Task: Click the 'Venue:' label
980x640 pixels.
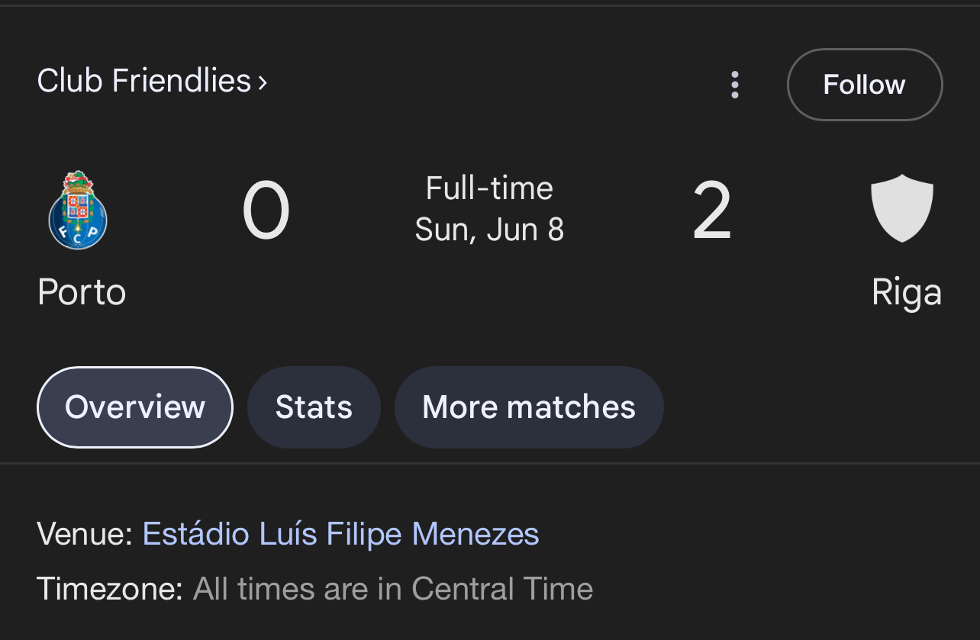Action: (x=85, y=534)
